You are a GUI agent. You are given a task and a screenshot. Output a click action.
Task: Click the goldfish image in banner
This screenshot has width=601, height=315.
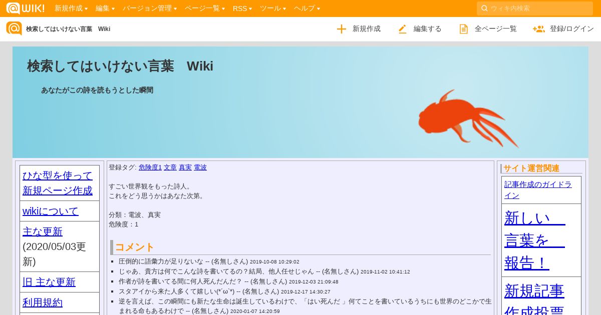click(468, 119)
